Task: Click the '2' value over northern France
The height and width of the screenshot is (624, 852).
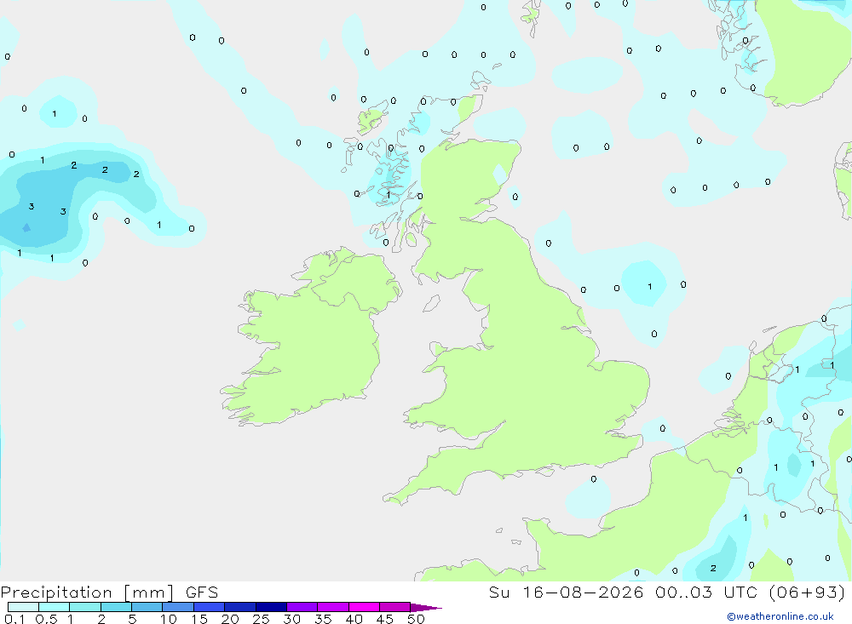Action: coord(713,569)
